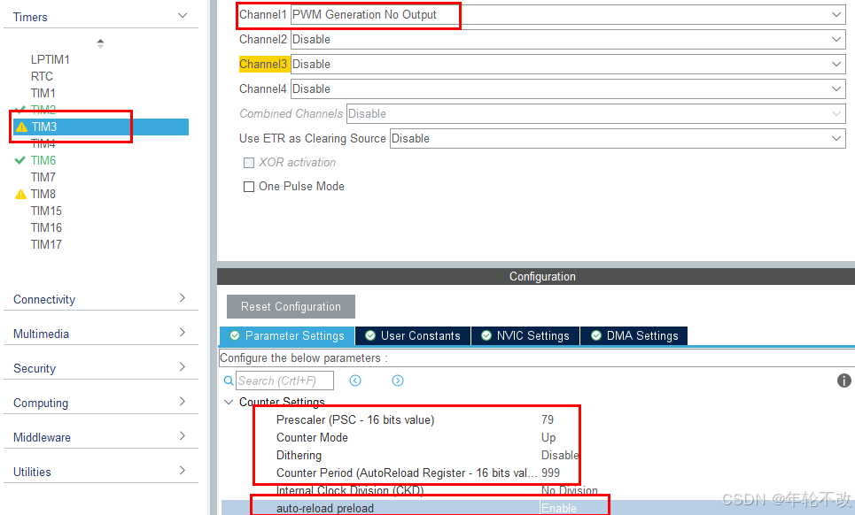
Task: Open Use ETR as Clearing Source dropdown
Action: [x=617, y=139]
